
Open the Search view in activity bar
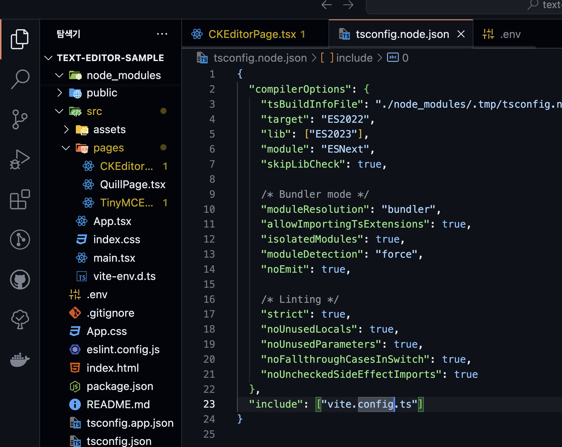pyautogui.click(x=20, y=79)
